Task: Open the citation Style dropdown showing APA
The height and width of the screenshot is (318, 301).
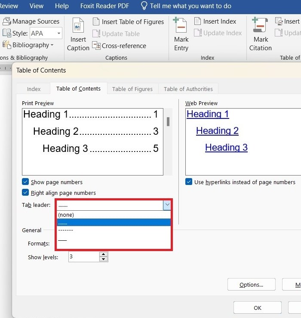Action: [46, 33]
